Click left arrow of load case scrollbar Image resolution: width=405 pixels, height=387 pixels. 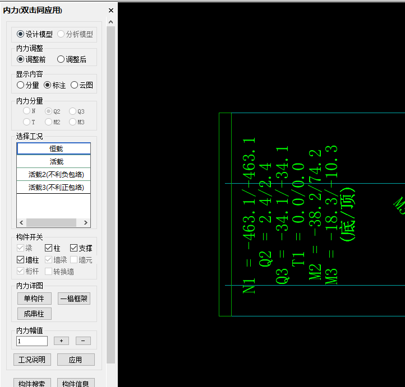point(21,222)
